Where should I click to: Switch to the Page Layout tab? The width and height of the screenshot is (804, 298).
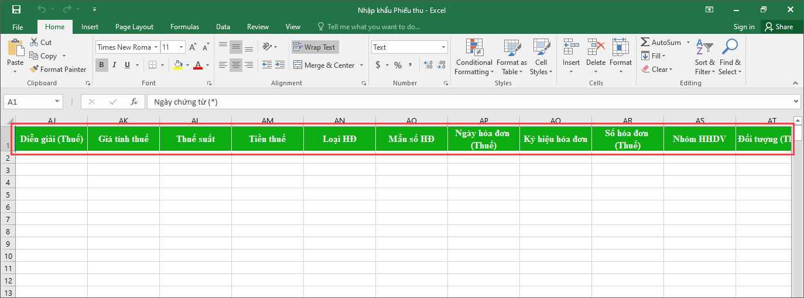coord(134,27)
